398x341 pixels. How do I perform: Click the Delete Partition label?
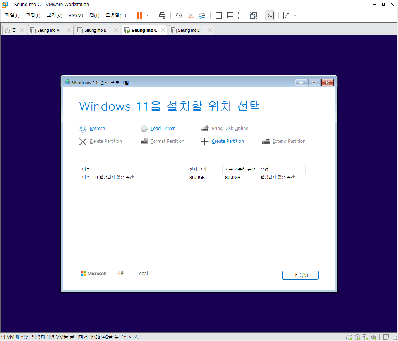pos(106,141)
